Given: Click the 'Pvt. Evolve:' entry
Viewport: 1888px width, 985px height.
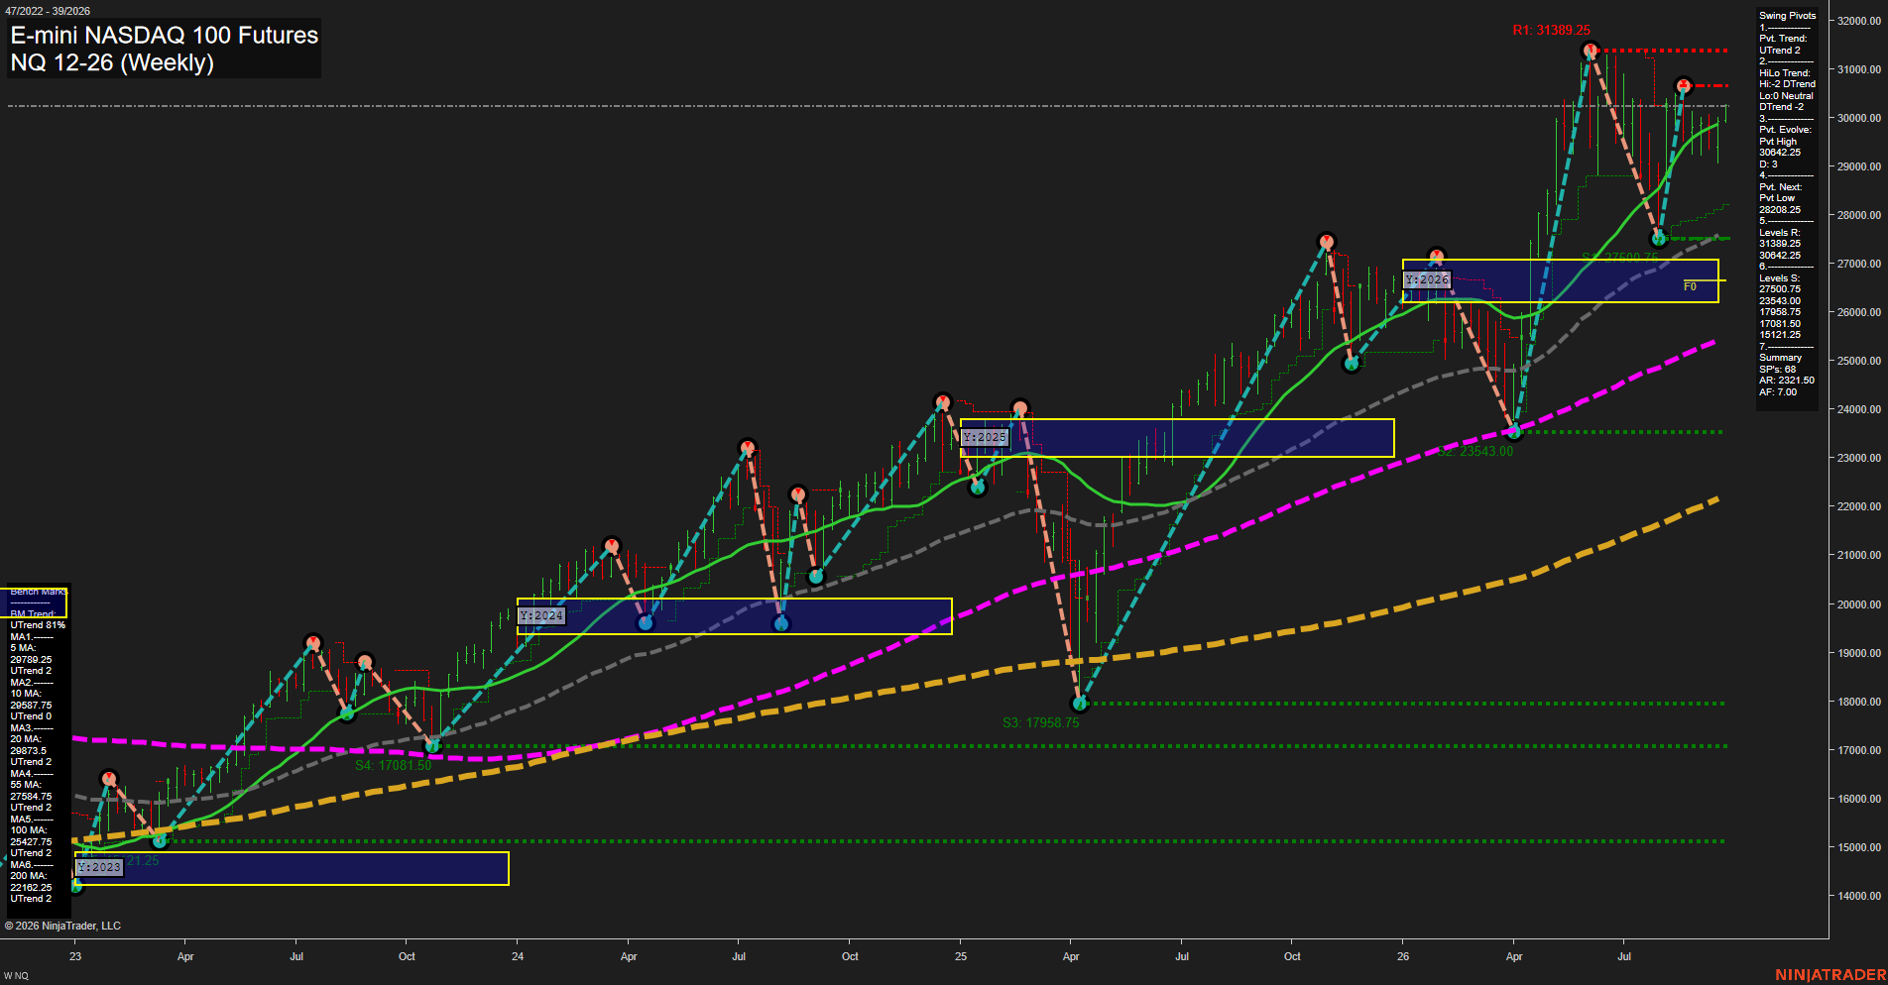Looking at the screenshot, I should (1785, 130).
